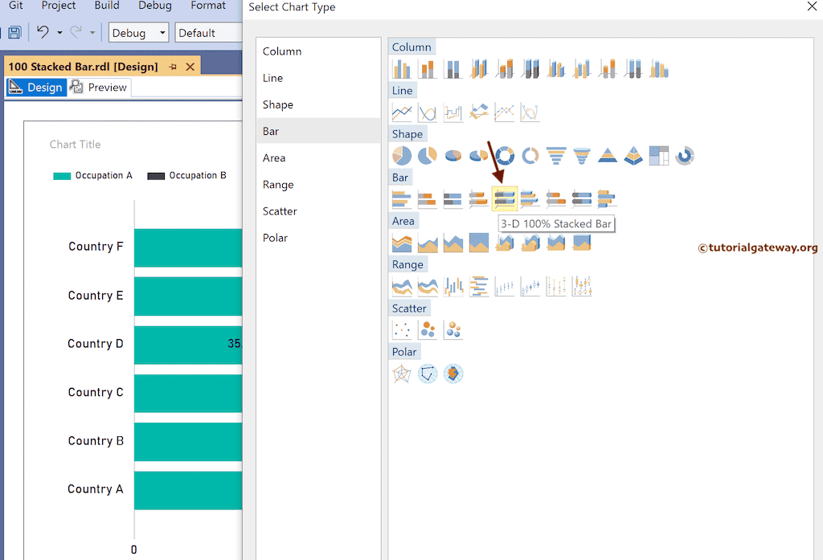Choose the flat Stacked Bar chart icon
This screenshot has width=823, height=560.
tap(428, 199)
